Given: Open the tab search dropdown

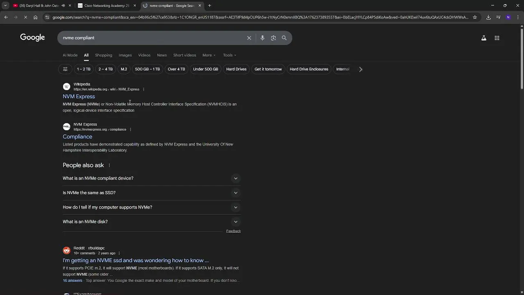Looking at the screenshot, I should (5, 6).
